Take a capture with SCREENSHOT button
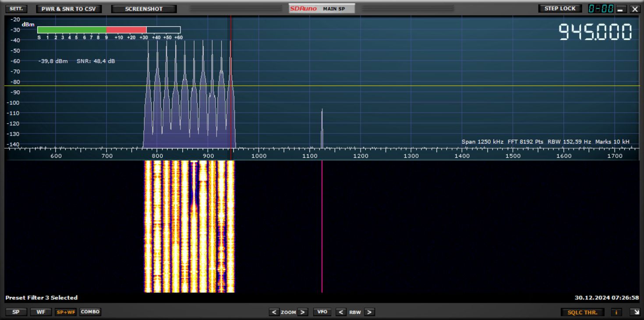Image resolution: width=644 pixels, height=320 pixels. point(144,9)
